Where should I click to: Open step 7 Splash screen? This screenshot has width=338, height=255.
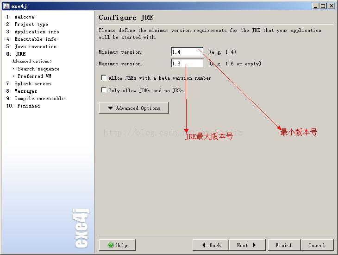click(29, 83)
